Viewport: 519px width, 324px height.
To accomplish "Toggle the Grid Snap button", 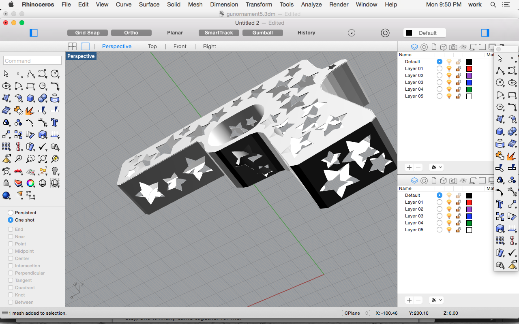I will click(87, 33).
